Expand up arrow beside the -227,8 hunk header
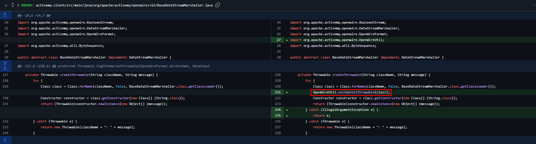The image size is (536, 144). click(5, 69)
